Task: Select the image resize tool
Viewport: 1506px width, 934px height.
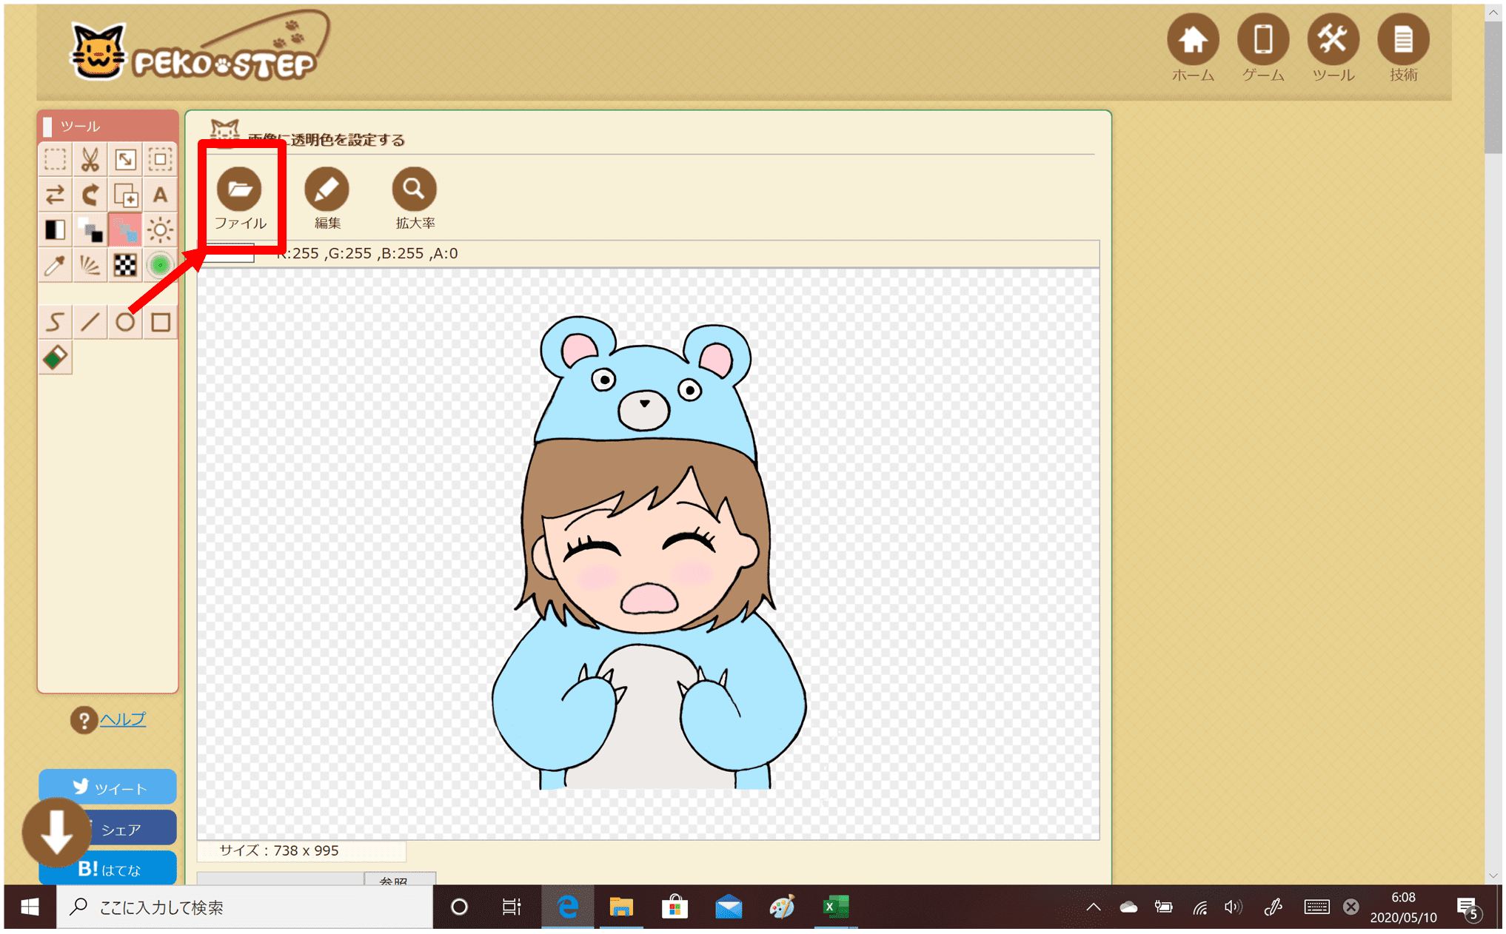Action: [x=125, y=160]
